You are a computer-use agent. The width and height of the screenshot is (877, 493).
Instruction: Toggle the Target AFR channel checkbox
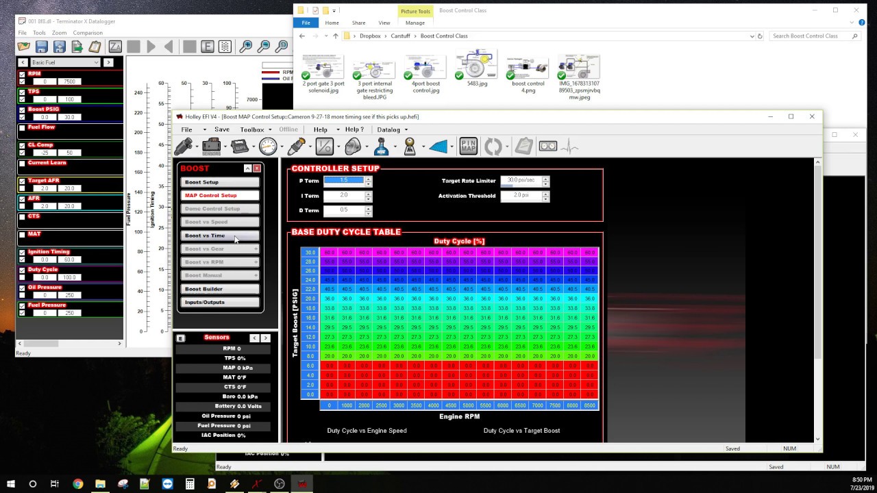click(22, 181)
